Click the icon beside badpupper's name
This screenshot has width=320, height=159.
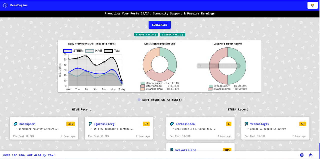[15, 124]
